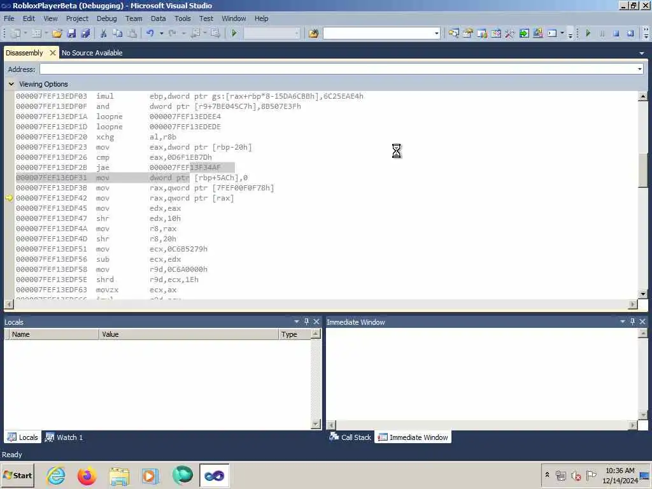
Task: Click the Start Page toolbar icon
Action: pos(496,33)
